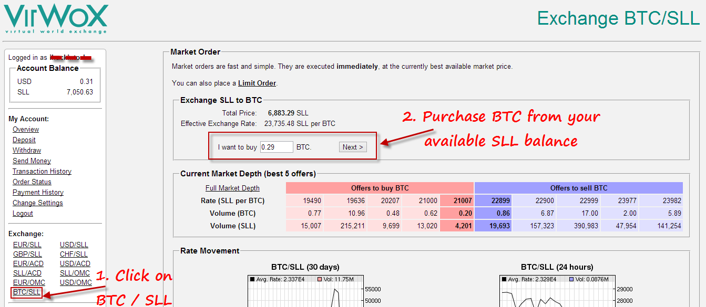
Task: Select EUR/ACD exchange
Action: 28,264
